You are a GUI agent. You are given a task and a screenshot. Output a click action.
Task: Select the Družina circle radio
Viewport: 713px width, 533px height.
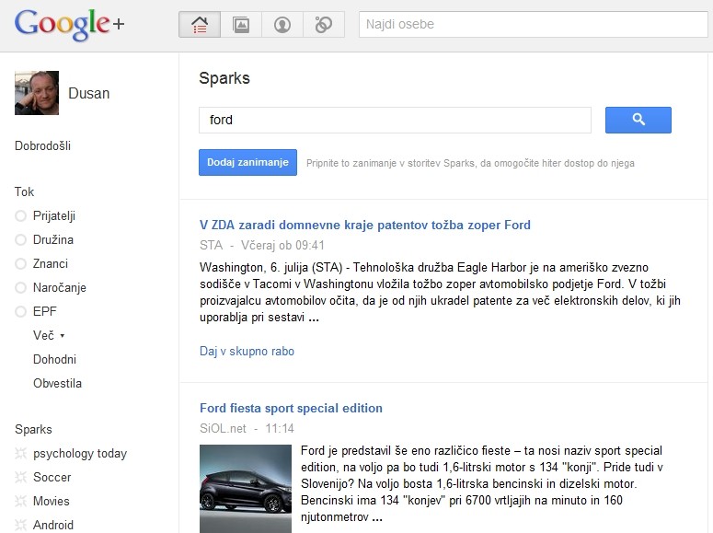coord(20,239)
